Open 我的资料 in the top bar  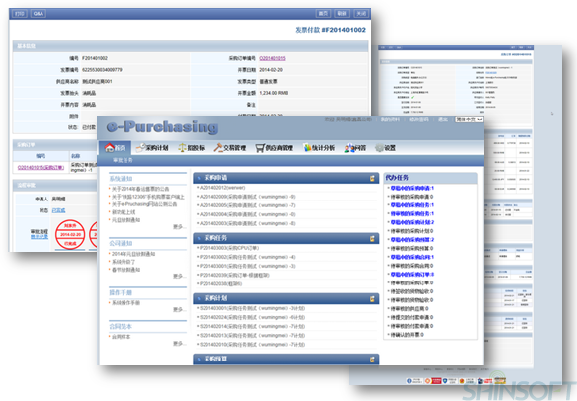click(x=390, y=120)
